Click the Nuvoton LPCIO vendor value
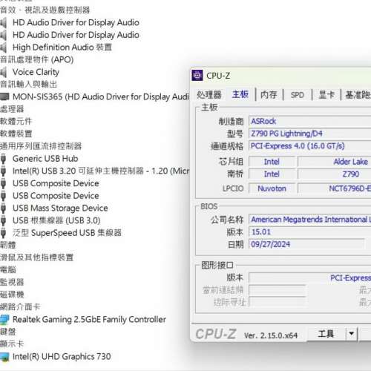The image size is (371, 371). pos(272,188)
